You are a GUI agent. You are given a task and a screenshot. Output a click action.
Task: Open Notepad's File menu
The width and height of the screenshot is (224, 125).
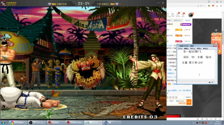[x=180, y=49]
